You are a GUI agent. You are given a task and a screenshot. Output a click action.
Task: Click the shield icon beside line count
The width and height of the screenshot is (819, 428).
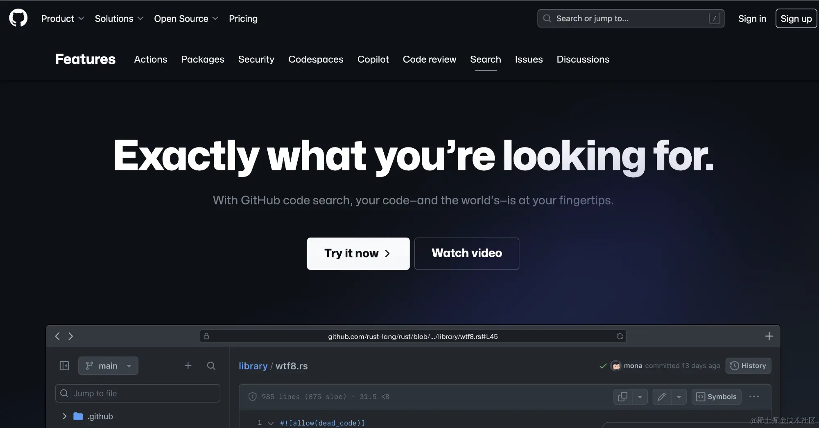pos(253,396)
